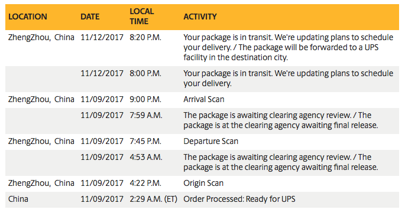
Task: Click the Origin Scan activity text
Action: click(x=203, y=184)
